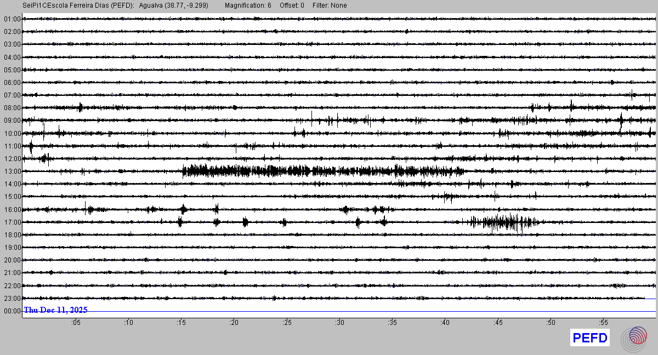Click the 01:00 hour row label
Image resolution: width=658 pixels, height=355 pixels.
(x=12, y=19)
